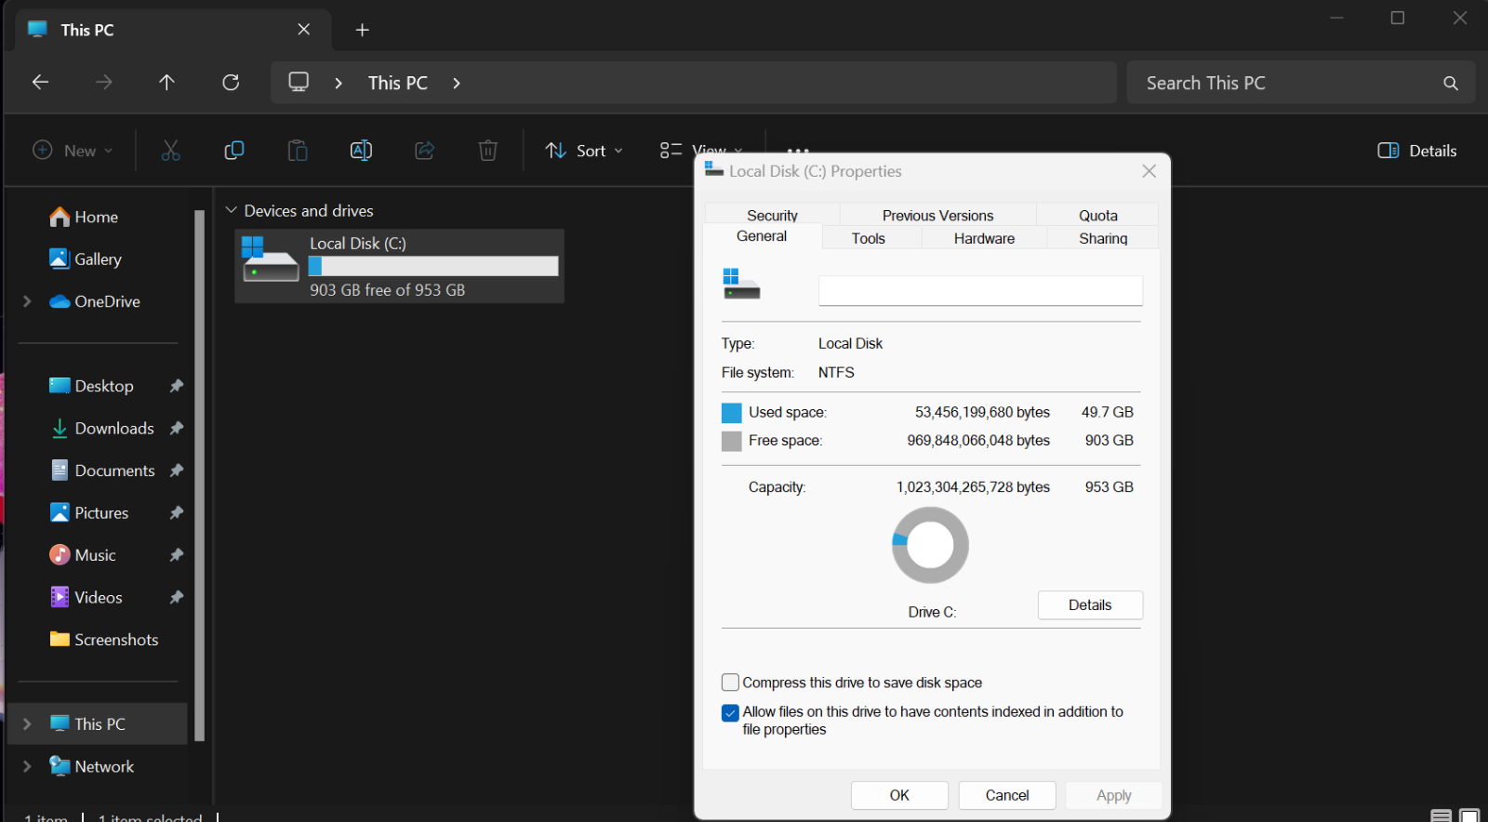Uncheck Allow files to be indexed
This screenshot has height=822, width=1488.
[x=730, y=713]
